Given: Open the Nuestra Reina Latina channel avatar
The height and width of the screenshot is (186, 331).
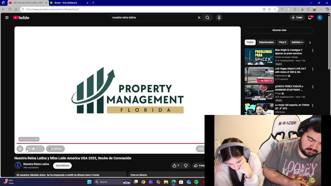Looking at the screenshot, I should click(18, 166).
